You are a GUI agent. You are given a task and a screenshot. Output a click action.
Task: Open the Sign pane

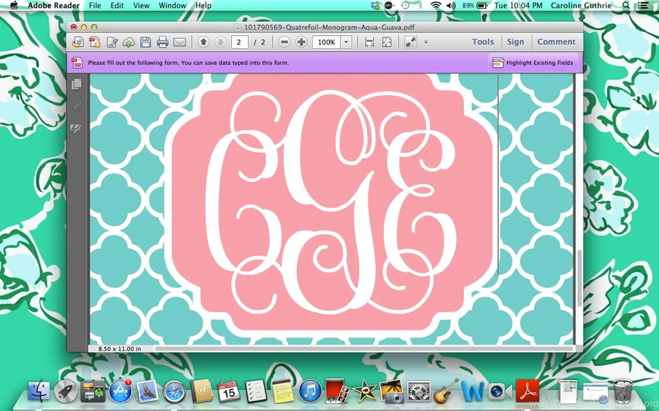(x=515, y=41)
